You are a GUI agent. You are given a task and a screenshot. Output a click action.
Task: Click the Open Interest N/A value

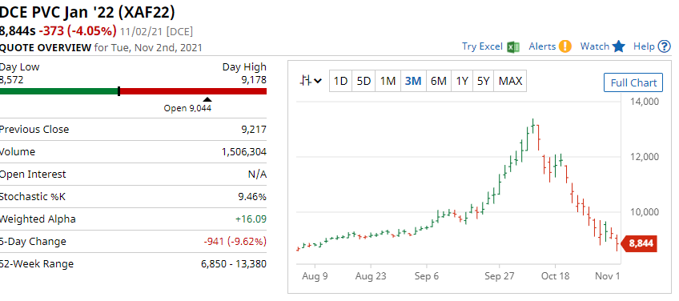click(x=257, y=174)
